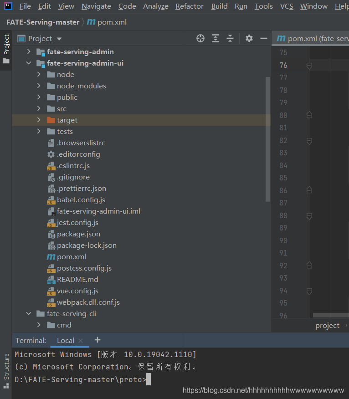The height and width of the screenshot is (399, 349).
Task: Select vue.config.js file
Action: tap(77, 291)
